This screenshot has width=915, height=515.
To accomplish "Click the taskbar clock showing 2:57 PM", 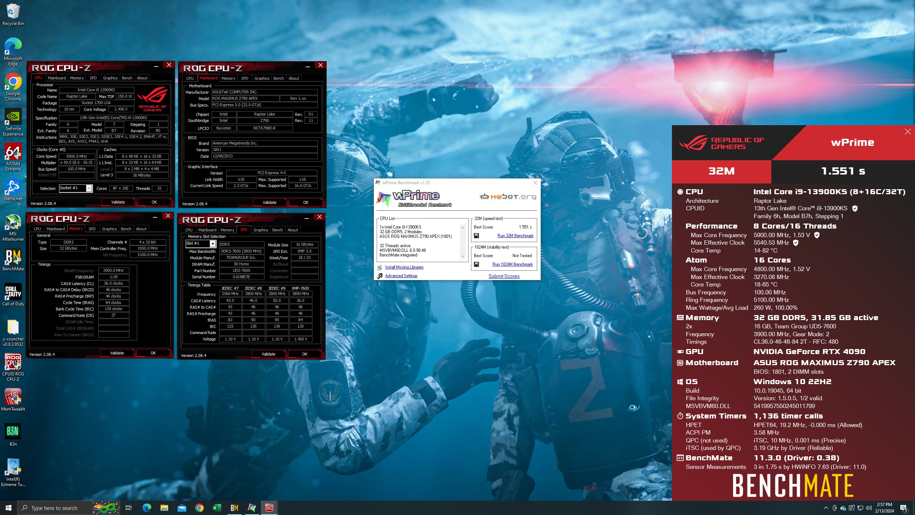I will [x=884, y=508].
